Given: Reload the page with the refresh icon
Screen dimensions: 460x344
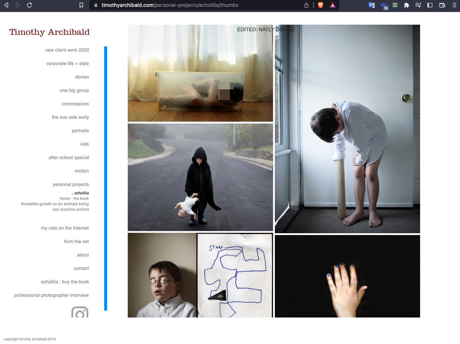Looking at the screenshot, I should (x=30, y=5).
